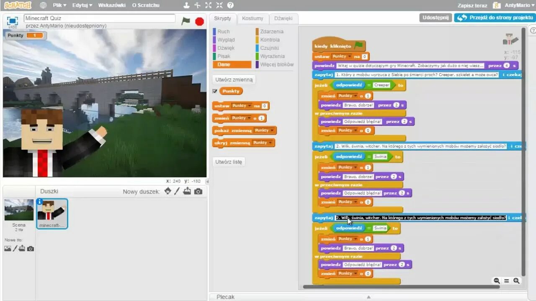The height and width of the screenshot is (301, 536).
Task: Collapse stage with small arrow divider
Action: (207, 181)
